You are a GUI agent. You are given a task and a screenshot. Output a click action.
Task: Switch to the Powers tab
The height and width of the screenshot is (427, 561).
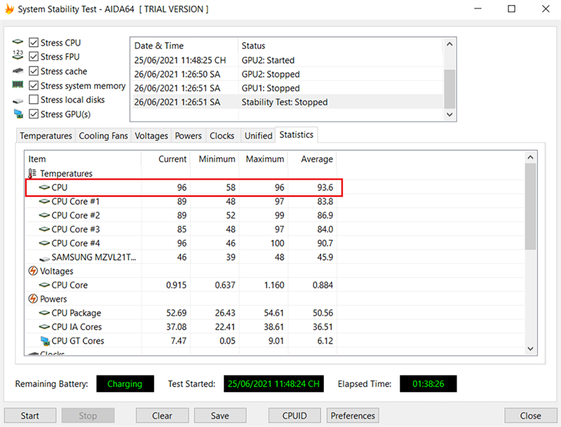[x=188, y=136]
